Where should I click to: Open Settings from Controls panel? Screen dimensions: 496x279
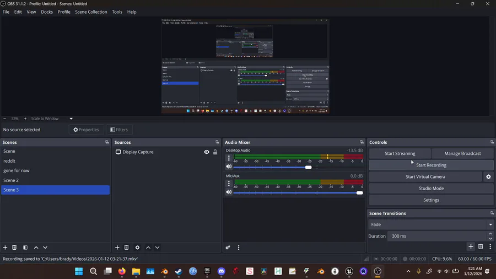click(x=431, y=200)
